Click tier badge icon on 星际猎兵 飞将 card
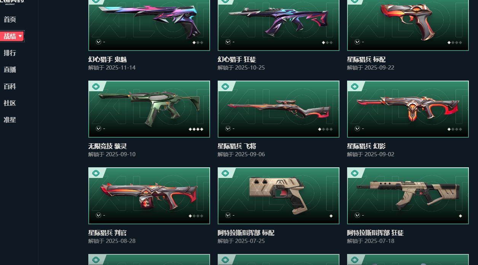 tap(225, 87)
